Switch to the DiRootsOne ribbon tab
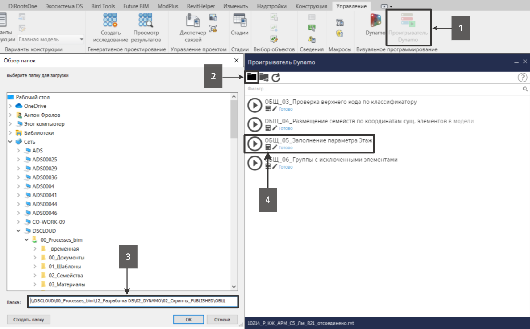Screen dimensions: 530x329 point(23,6)
